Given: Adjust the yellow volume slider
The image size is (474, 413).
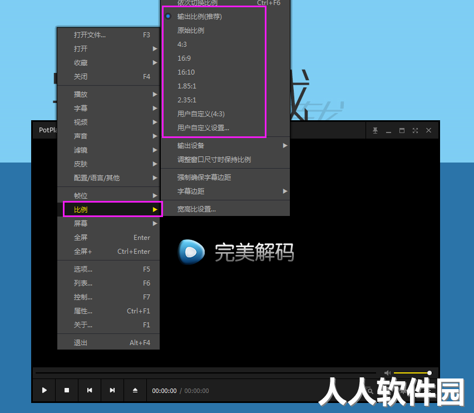Looking at the screenshot, I should click(x=412, y=373).
